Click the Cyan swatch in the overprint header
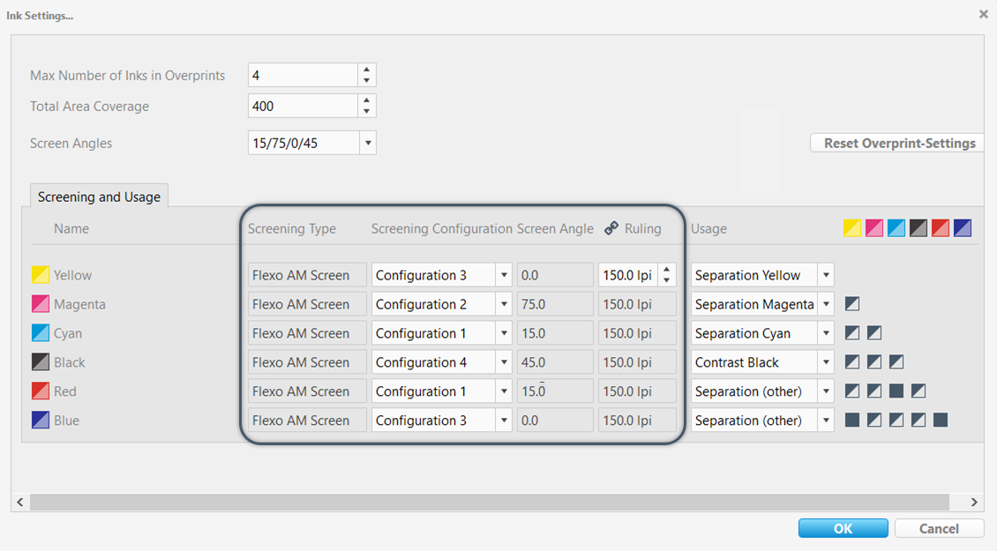 pyautogui.click(x=896, y=228)
